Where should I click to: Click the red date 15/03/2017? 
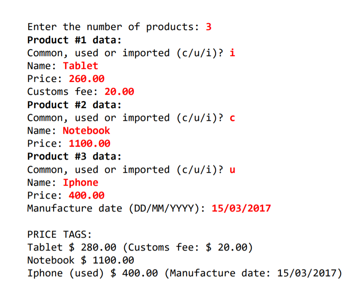[241, 209]
